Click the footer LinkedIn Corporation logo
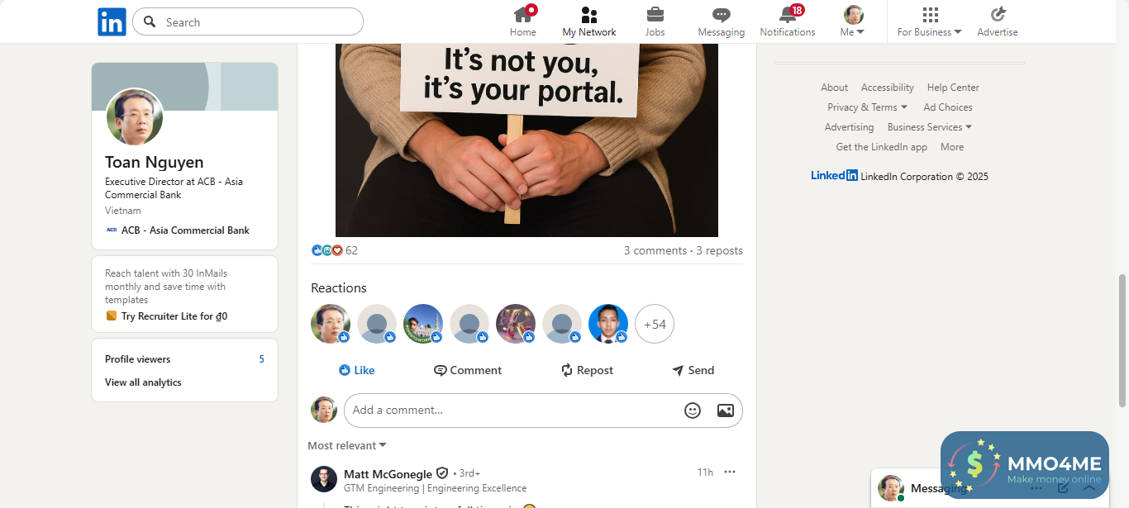This screenshot has width=1129, height=508. [834, 175]
